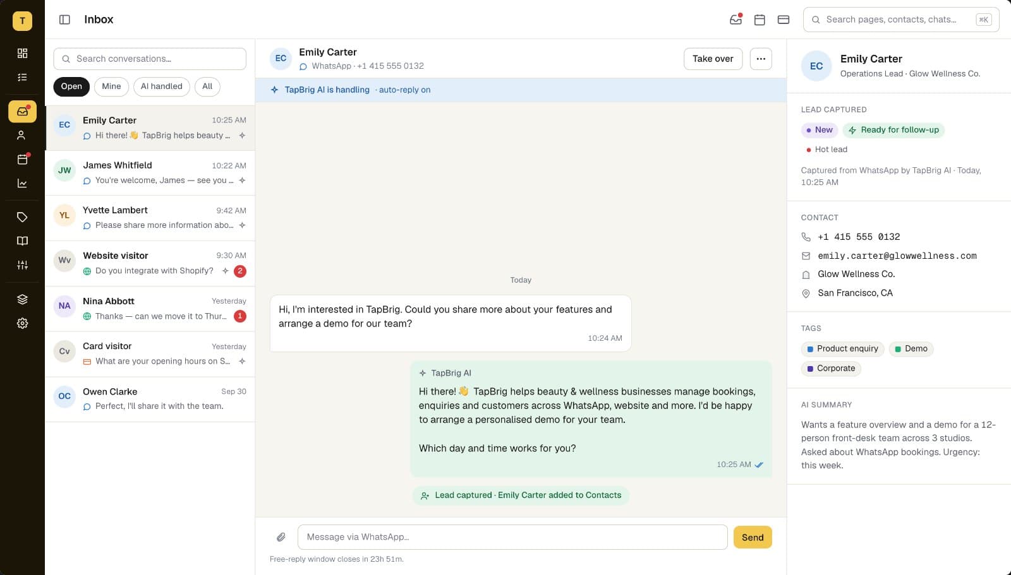Click the Ready for follow-up pill
This screenshot has height=575, width=1011.
coord(893,130)
